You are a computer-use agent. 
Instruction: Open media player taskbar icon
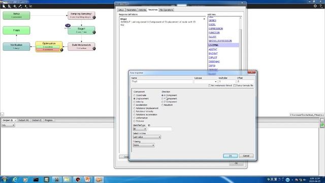pos(25,179)
